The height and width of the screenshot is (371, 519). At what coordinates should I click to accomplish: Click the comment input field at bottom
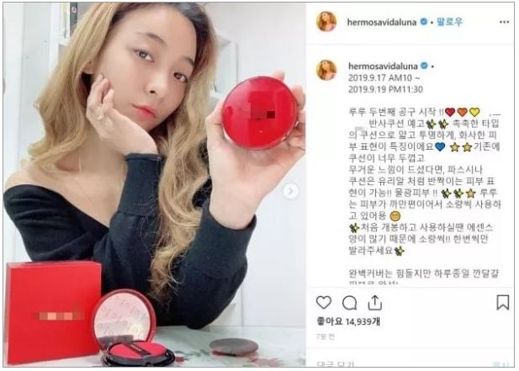coord(410,363)
